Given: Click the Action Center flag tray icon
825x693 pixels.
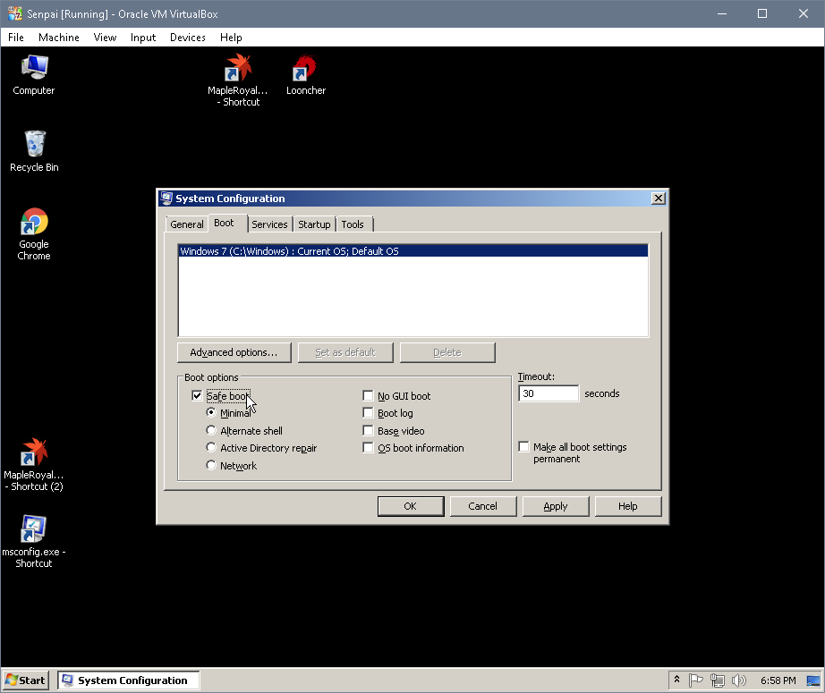Looking at the screenshot, I should point(695,680).
